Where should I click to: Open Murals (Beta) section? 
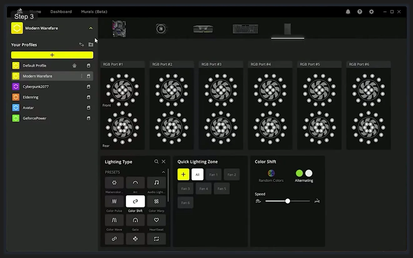click(x=94, y=12)
